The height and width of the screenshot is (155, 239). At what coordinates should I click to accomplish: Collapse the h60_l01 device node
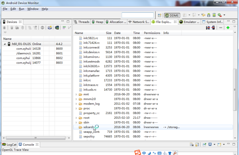5,44
